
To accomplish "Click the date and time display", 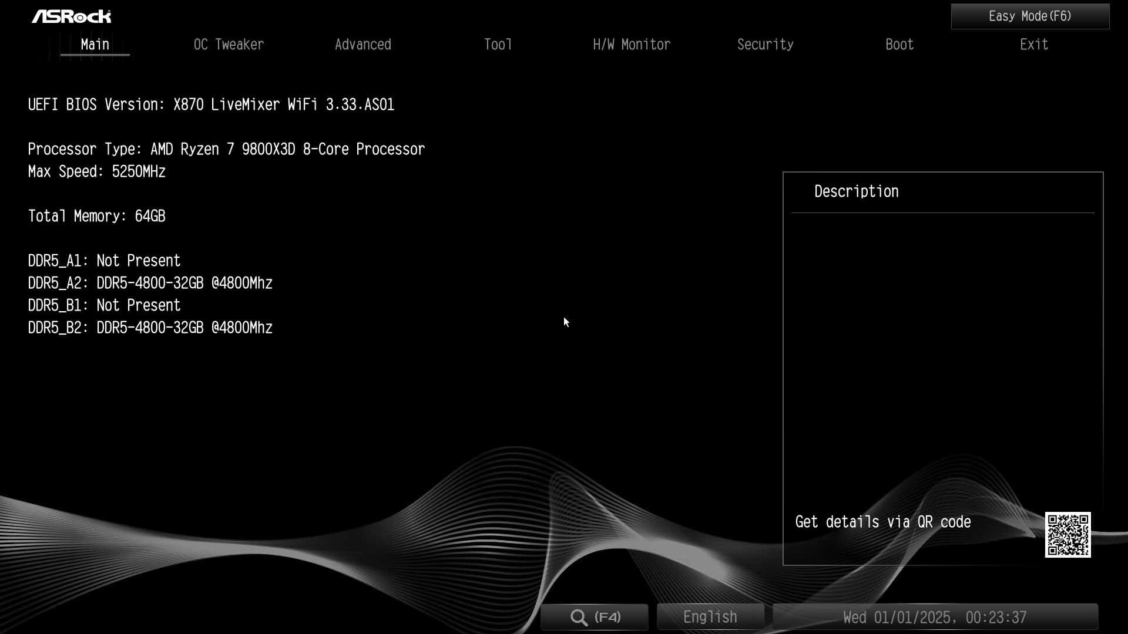I will [x=935, y=617].
